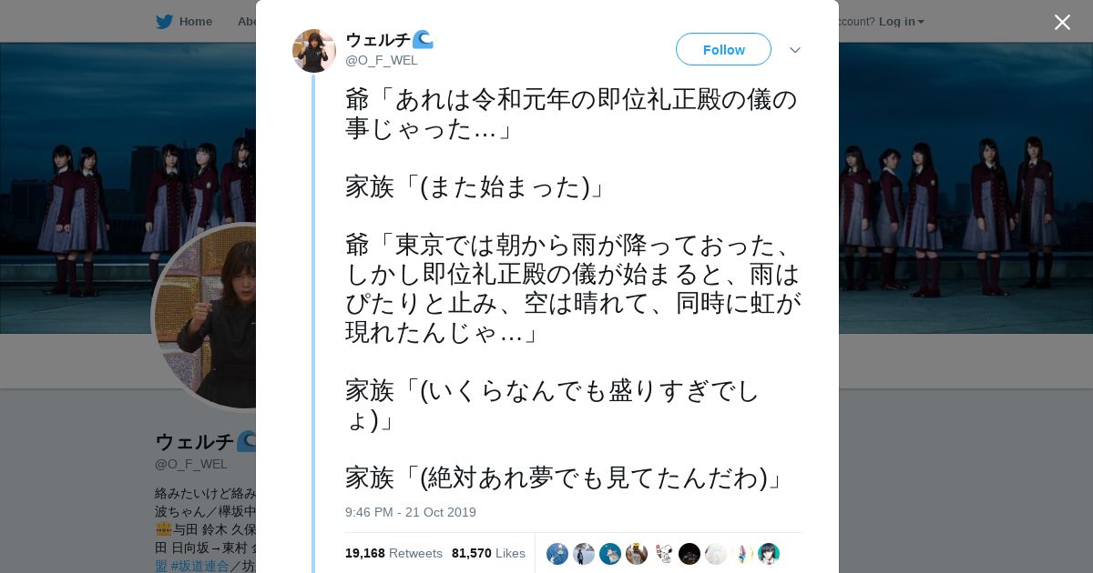1093x573 pixels.
Task: Open the white round liker avatar
Action: tap(716, 554)
